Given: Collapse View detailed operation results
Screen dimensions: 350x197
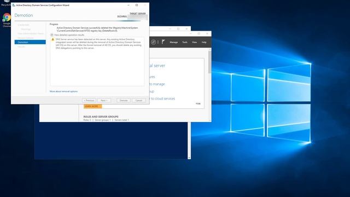Looking at the screenshot, I should tap(52, 35).
